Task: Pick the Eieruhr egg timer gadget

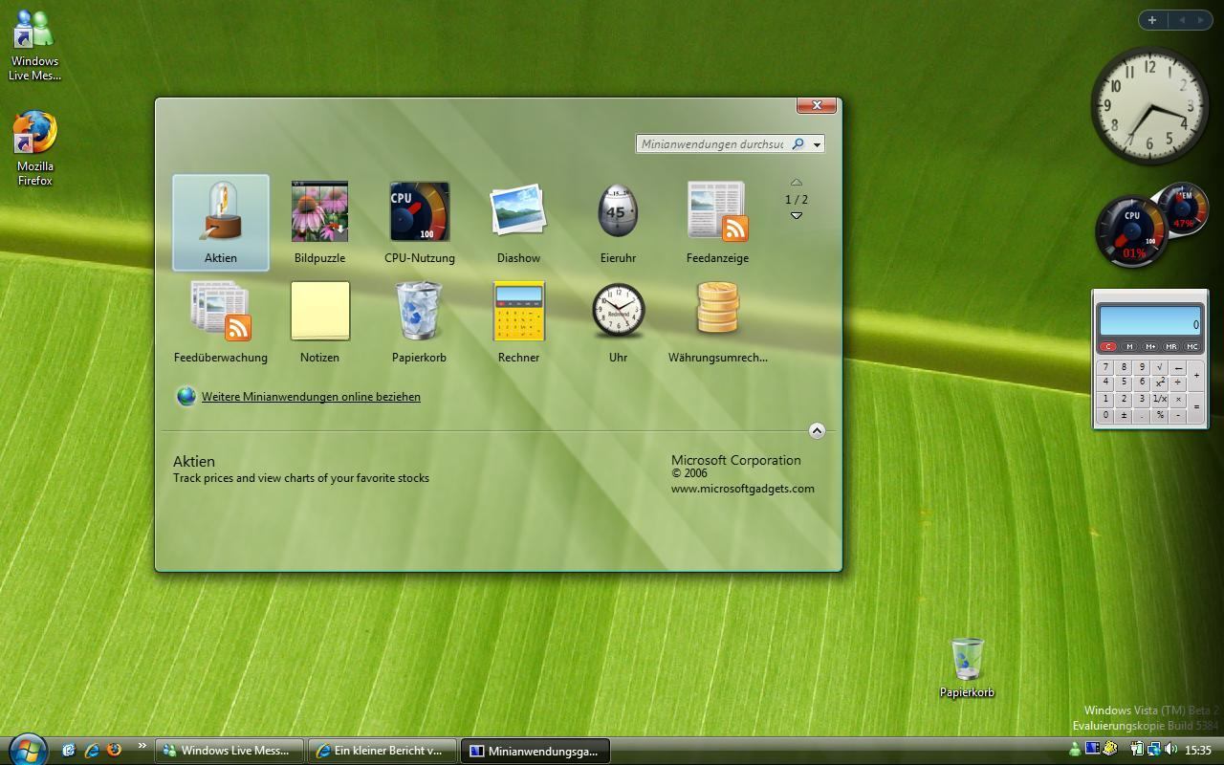Action: point(618,223)
